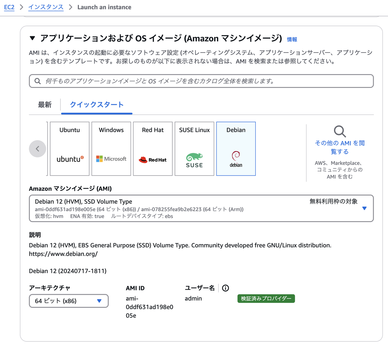Screen dimensions: 388x344
Task: Click the previous carousel arrow button
Action: pos(38,149)
